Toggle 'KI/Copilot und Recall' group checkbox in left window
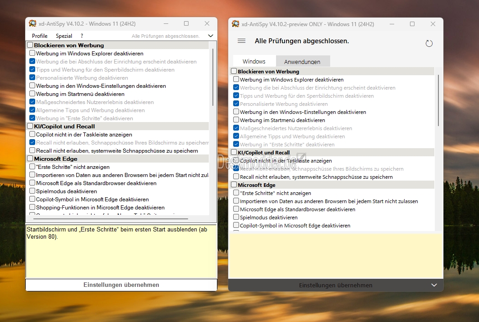This screenshot has width=479, height=322. (30, 126)
